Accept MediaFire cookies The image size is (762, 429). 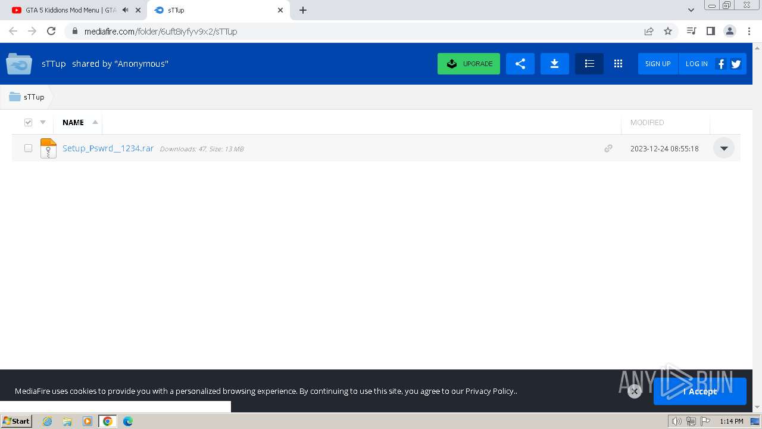tap(700, 391)
